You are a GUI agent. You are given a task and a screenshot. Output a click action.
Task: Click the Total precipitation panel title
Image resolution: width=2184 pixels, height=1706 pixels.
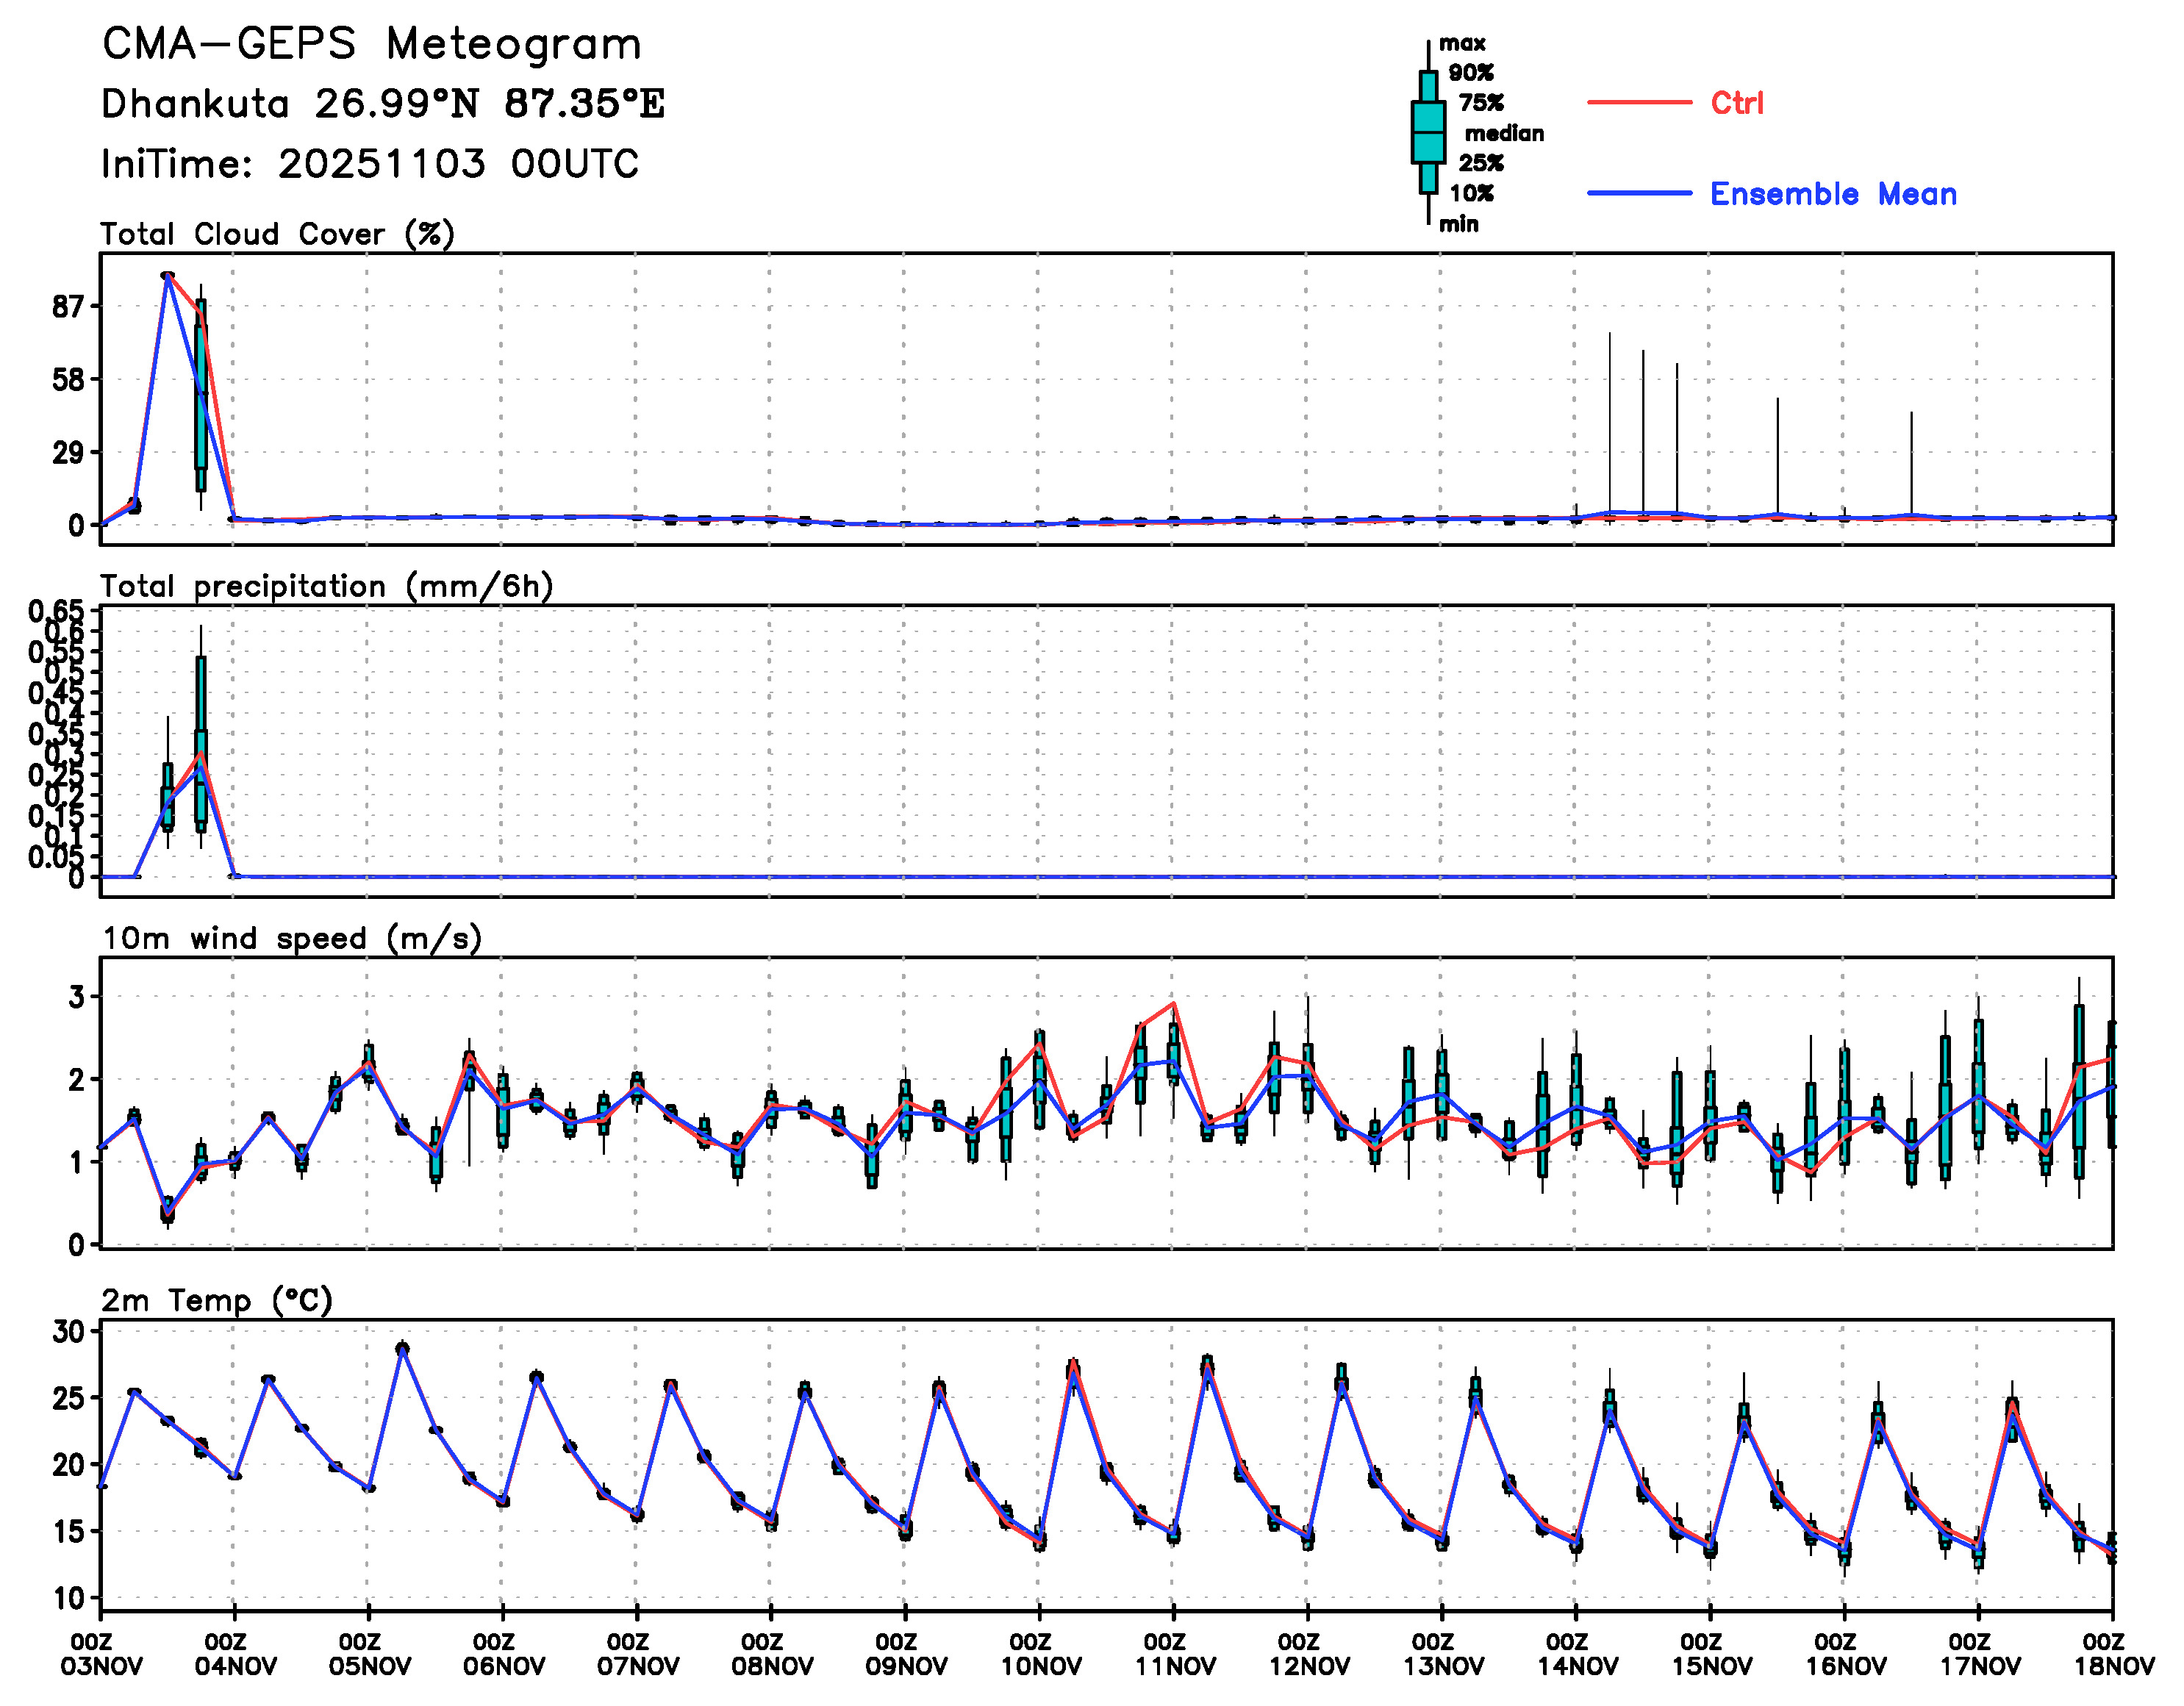pos(326,586)
